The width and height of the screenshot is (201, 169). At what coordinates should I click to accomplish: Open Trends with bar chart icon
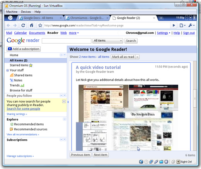(x=17, y=85)
